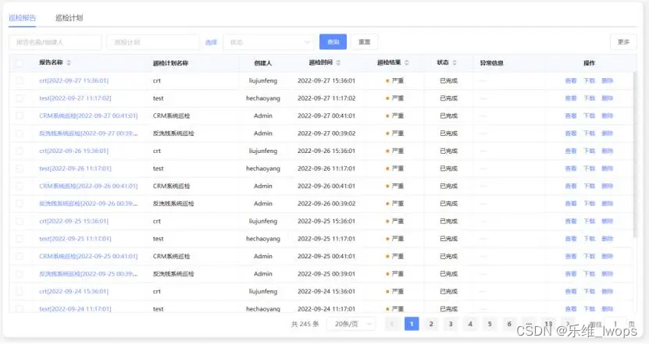Click 异常信息 column header
Screen dimensions: 649x345
(492, 63)
